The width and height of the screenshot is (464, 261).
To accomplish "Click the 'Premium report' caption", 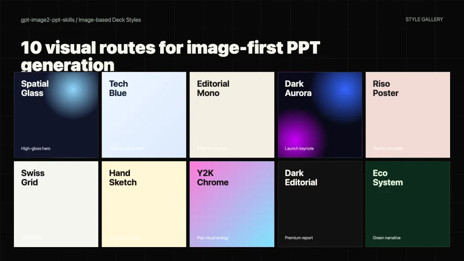I will (x=298, y=238).
